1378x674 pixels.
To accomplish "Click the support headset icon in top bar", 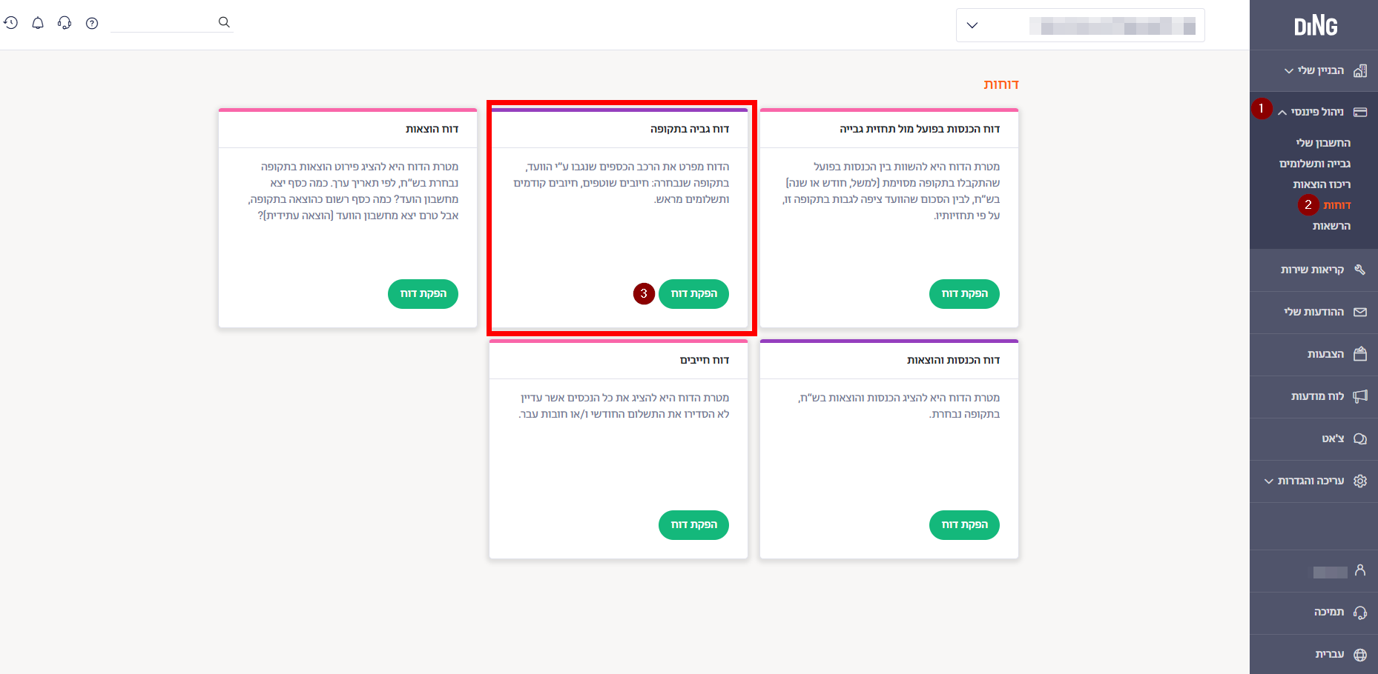I will pyautogui.click(x=65, y=23).
